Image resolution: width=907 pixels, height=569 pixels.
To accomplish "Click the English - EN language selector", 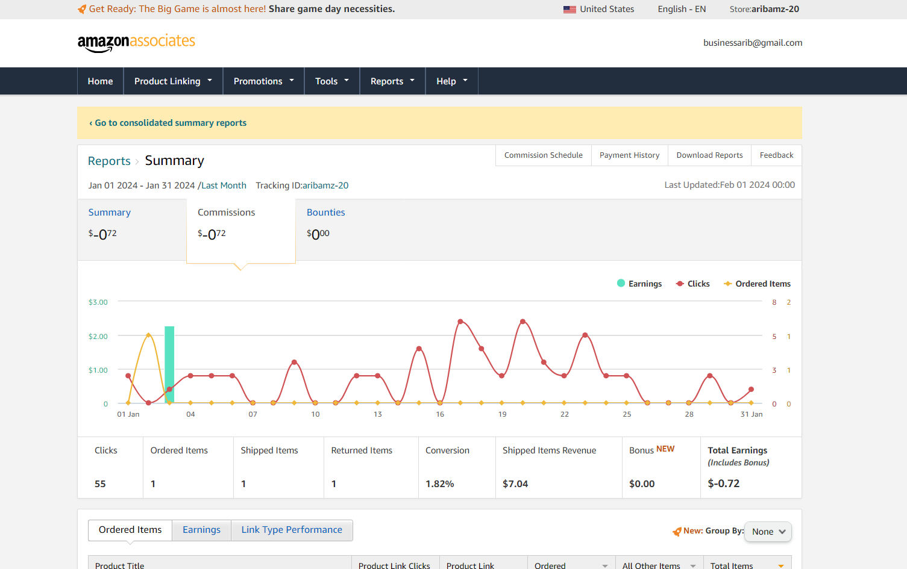I will [682, 9].
